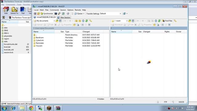
Task: Click the local directory tree icon
Action: click(91, 21)
